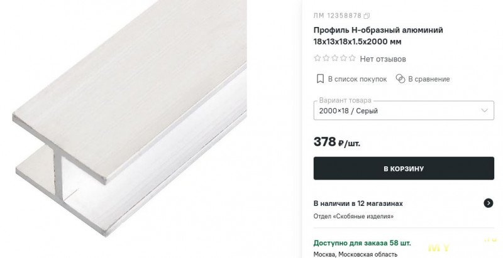Viewport: 503px width, 258px height.
Task: Open the Вариант товара dropdown
Action: tap(404, 110)
